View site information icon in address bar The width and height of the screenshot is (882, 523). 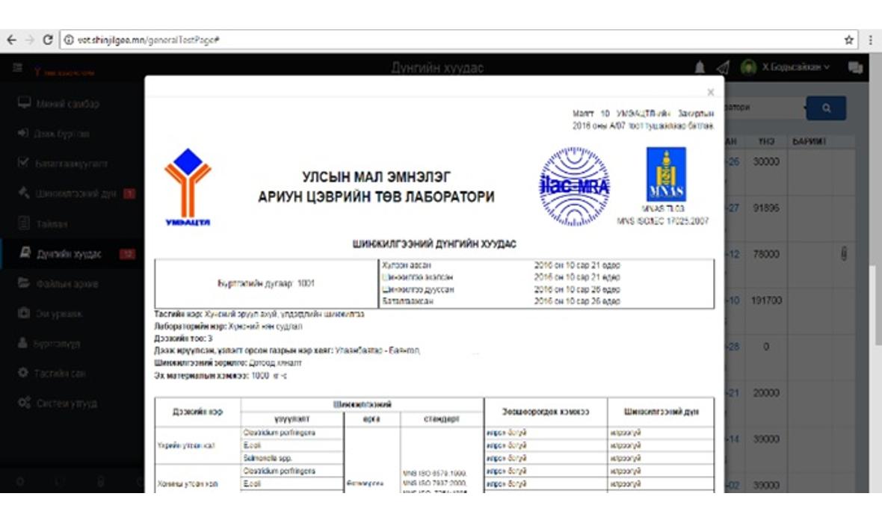click(69, 40)
